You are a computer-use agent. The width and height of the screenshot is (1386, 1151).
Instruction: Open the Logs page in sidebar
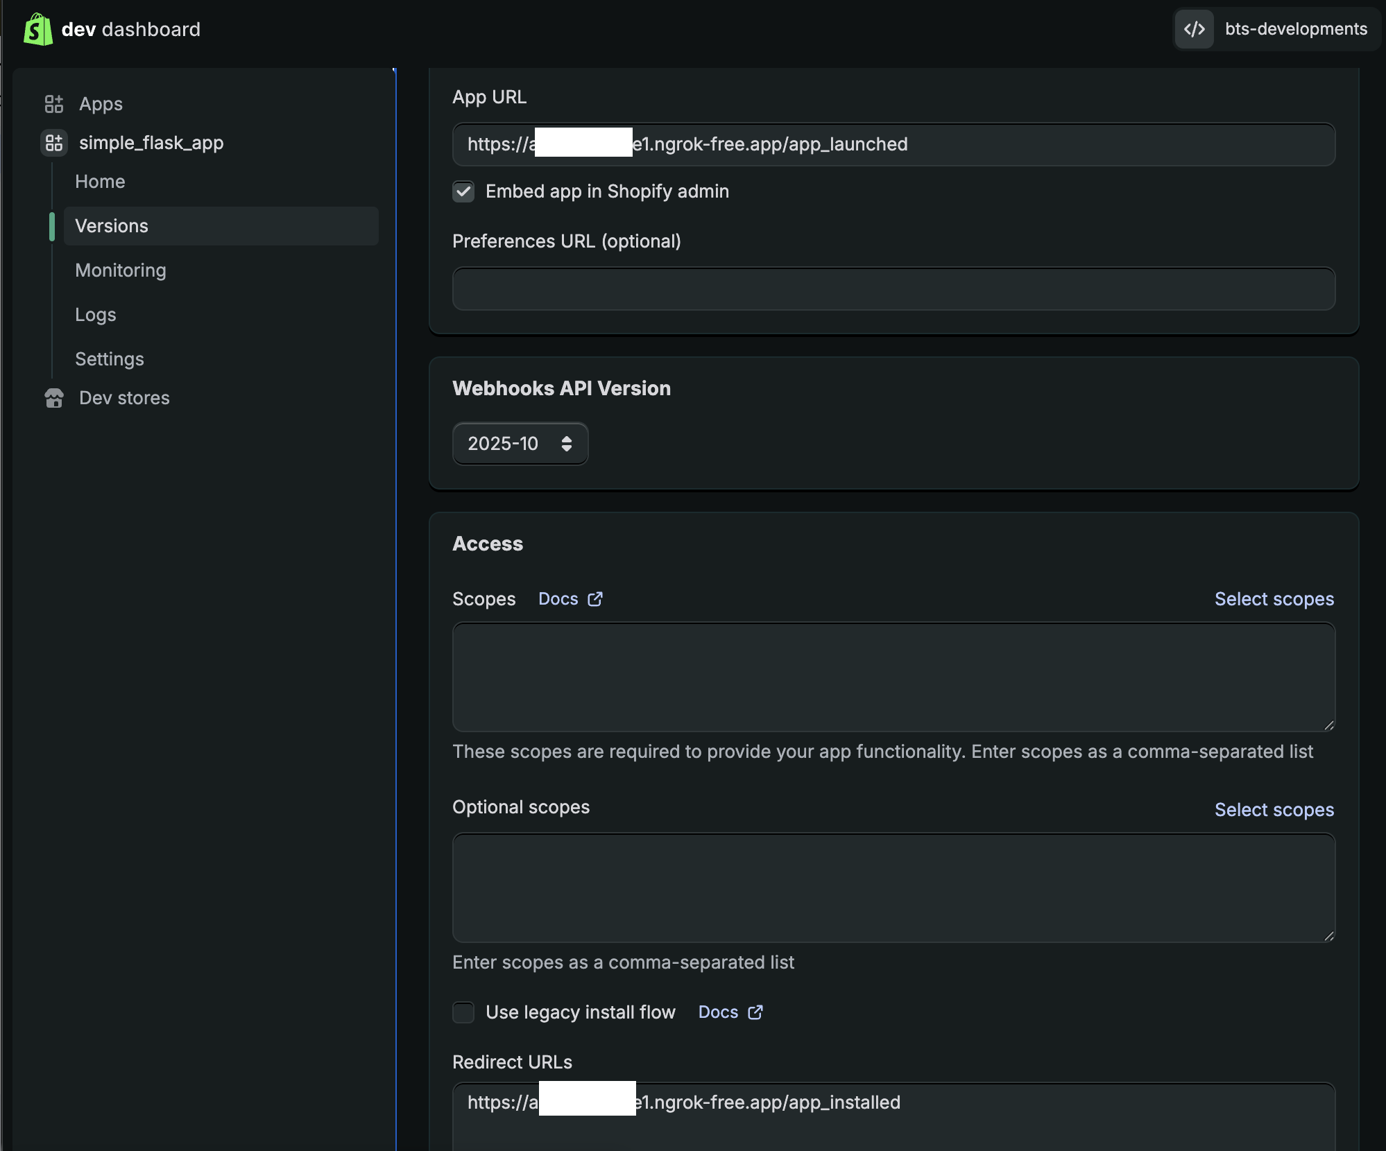click(x=96, y=315)
